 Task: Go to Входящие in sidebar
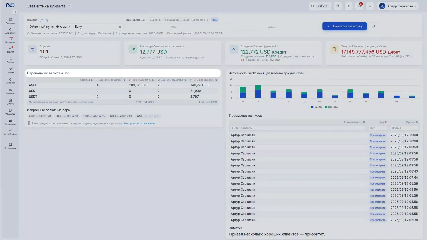click(10, 40)
